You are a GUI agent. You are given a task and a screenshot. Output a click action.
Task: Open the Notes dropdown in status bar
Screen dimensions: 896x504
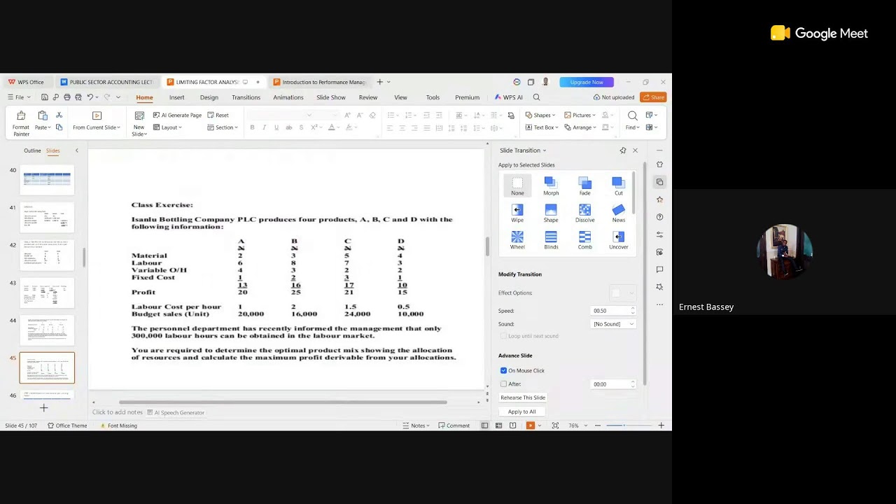[416, 426]
